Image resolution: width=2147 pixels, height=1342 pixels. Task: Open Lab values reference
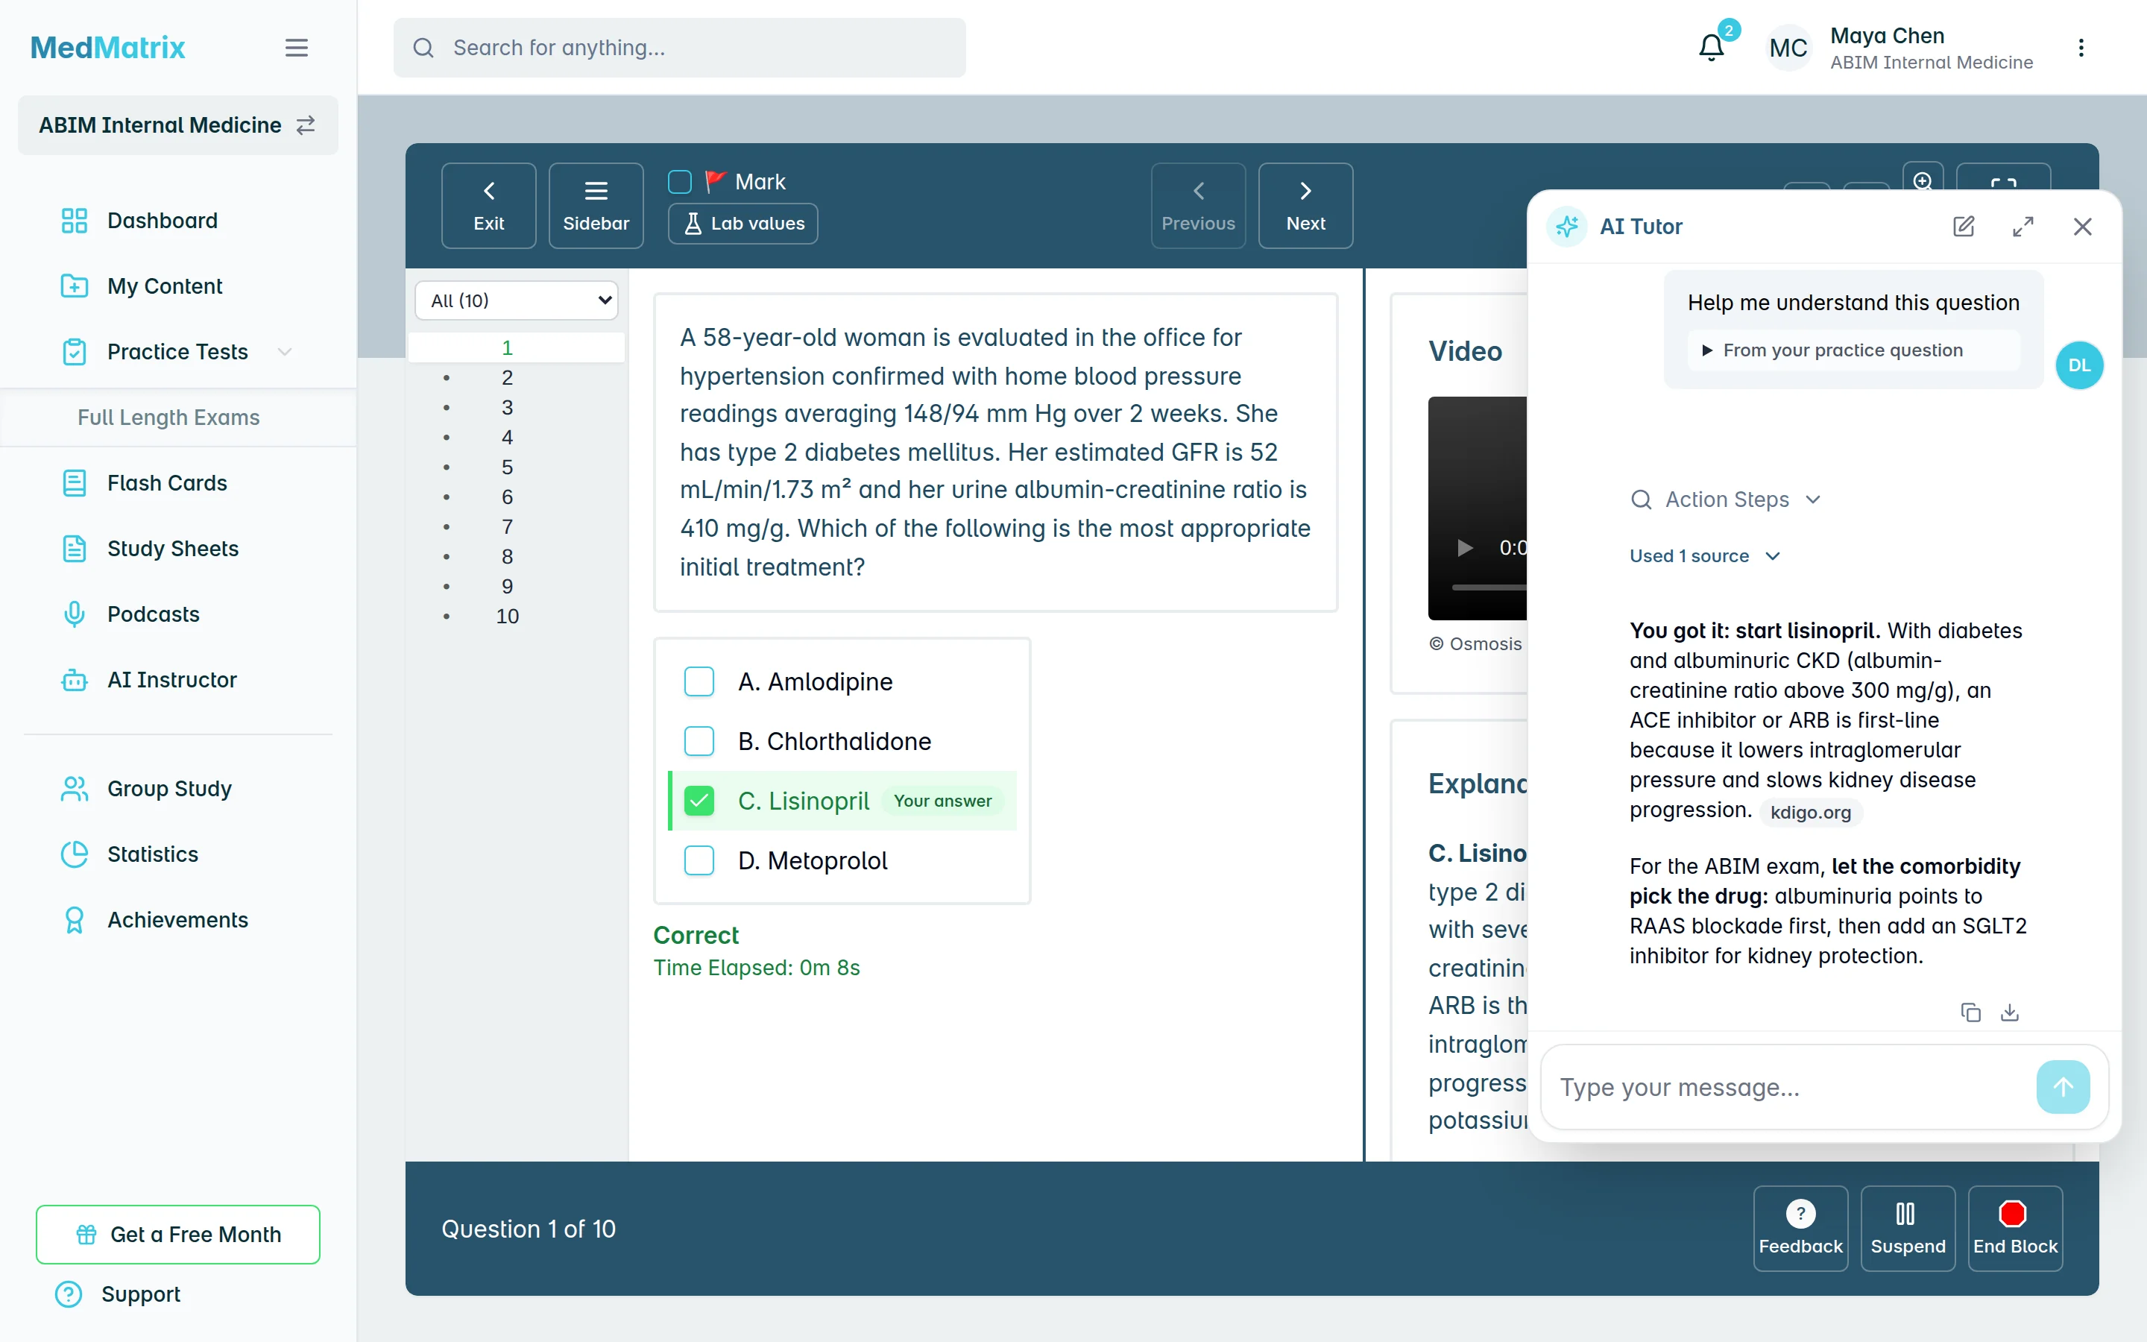(x=743, y=224)
